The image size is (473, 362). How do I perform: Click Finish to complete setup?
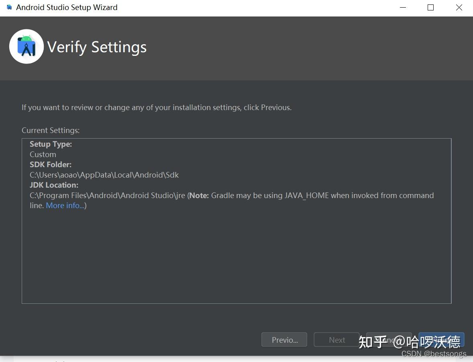[x=441, y=340]
